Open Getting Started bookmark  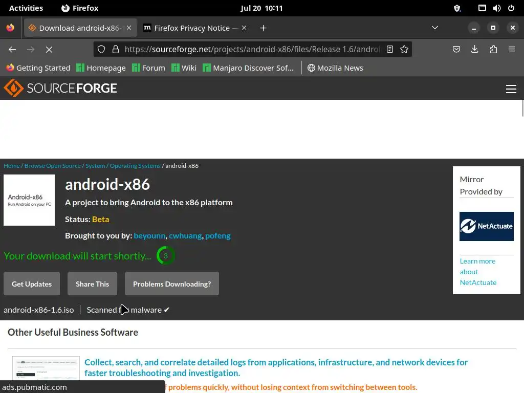pos(38,68)
